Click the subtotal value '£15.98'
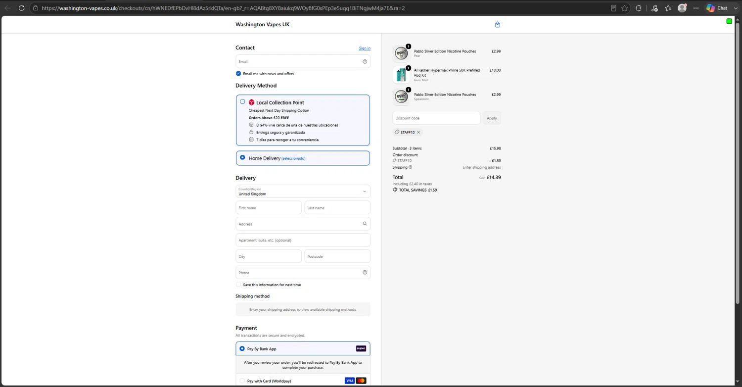The width and height of the screenshot is (742, 387). click(x=495, y=148)
